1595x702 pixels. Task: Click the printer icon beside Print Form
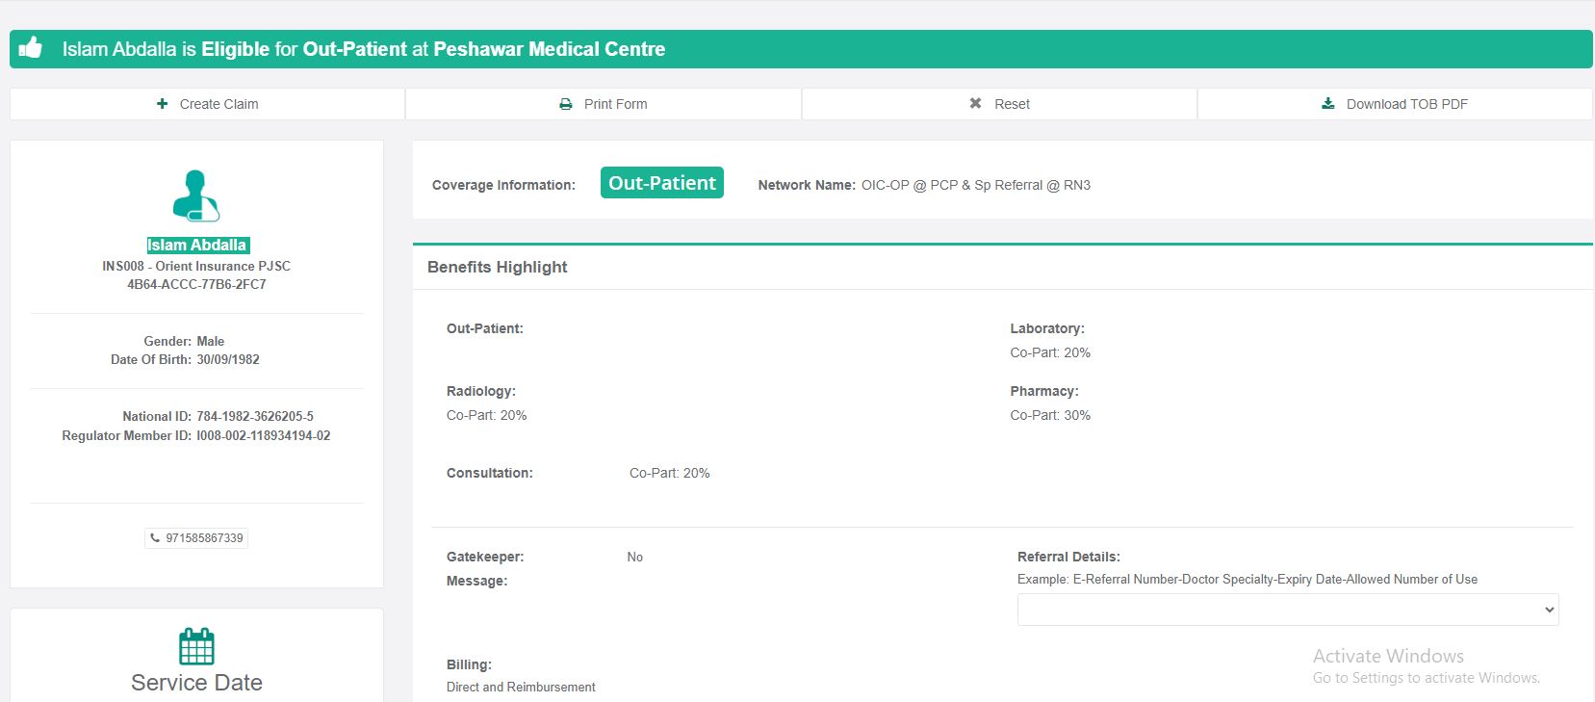click(x=566, y=104)
